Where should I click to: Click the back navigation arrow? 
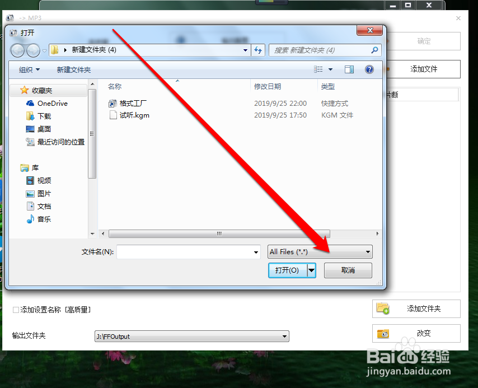coord(17,50)
